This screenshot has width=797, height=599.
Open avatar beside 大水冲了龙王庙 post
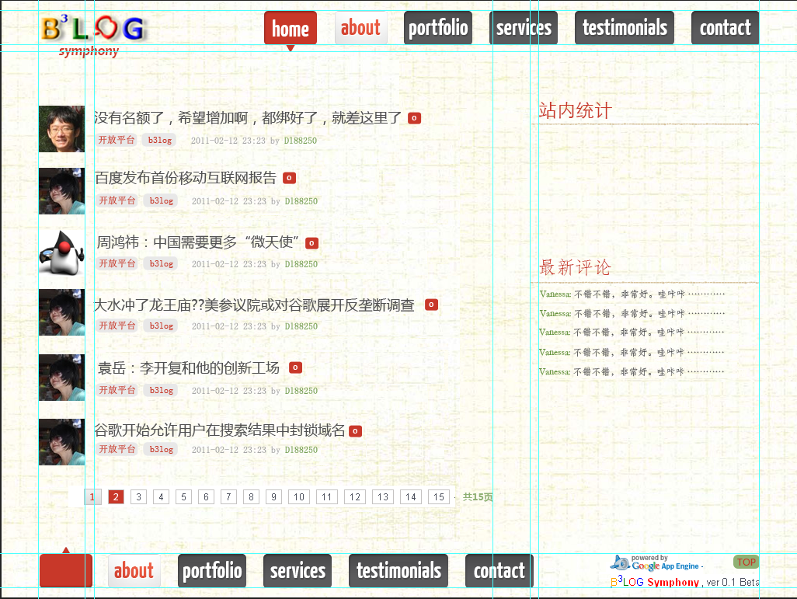coord(61,312)
